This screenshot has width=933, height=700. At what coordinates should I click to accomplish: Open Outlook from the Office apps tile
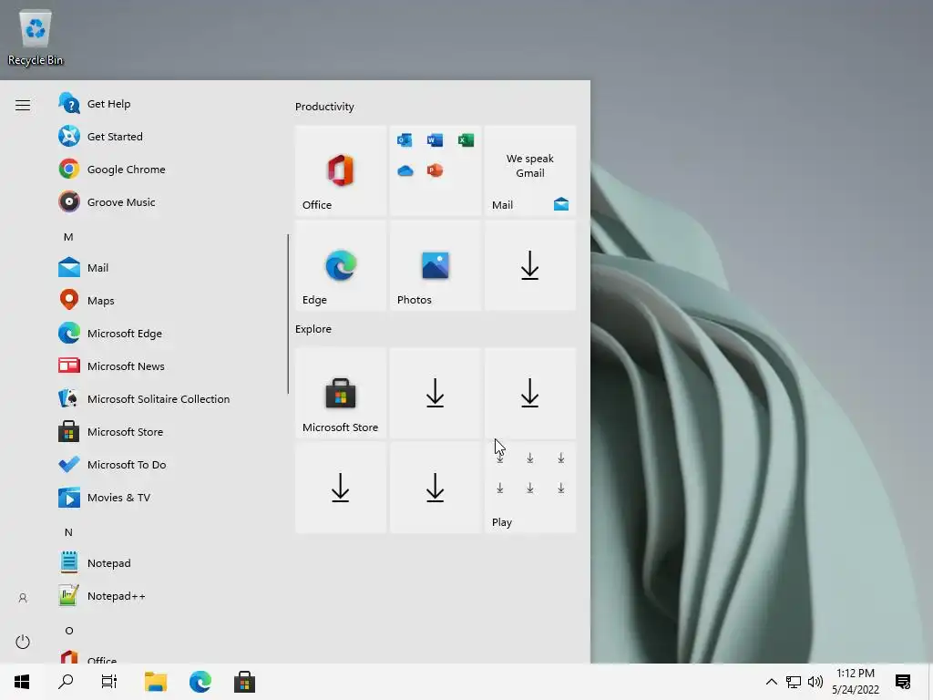tap(405, 139)
